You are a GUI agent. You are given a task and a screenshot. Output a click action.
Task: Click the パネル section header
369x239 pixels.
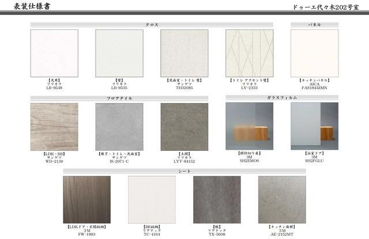tap(314, 25)
